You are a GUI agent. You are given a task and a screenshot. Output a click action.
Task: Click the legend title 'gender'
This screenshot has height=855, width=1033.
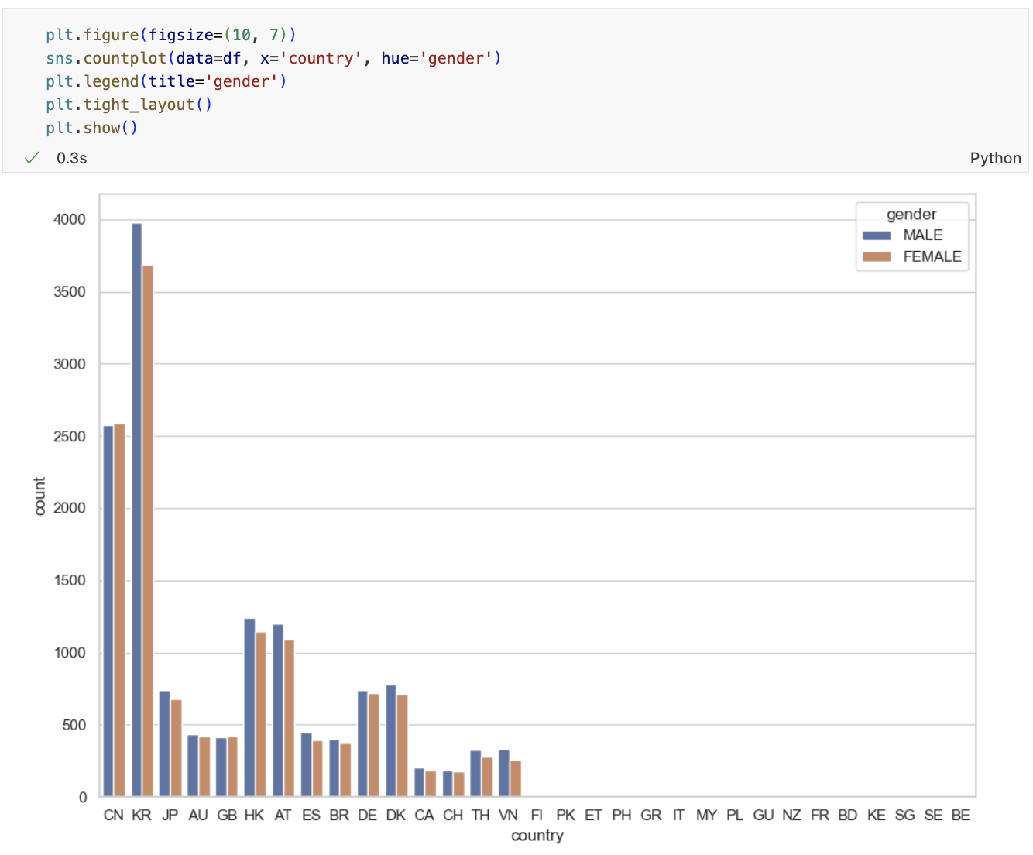(x=911, y=215)
